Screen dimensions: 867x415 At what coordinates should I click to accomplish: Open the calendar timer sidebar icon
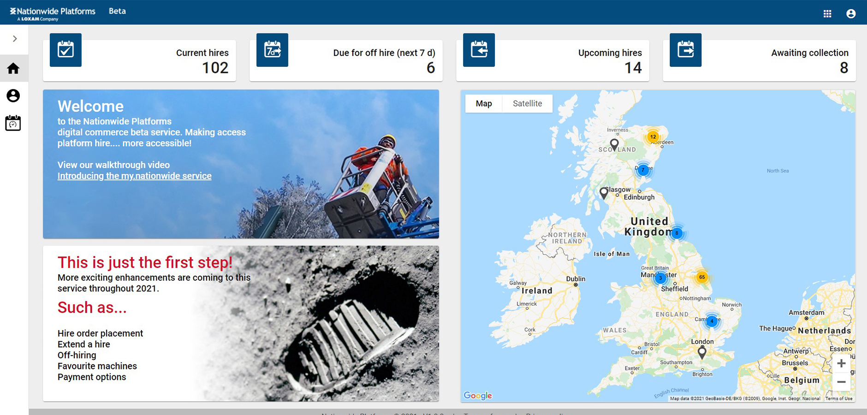tap(13, 123)
